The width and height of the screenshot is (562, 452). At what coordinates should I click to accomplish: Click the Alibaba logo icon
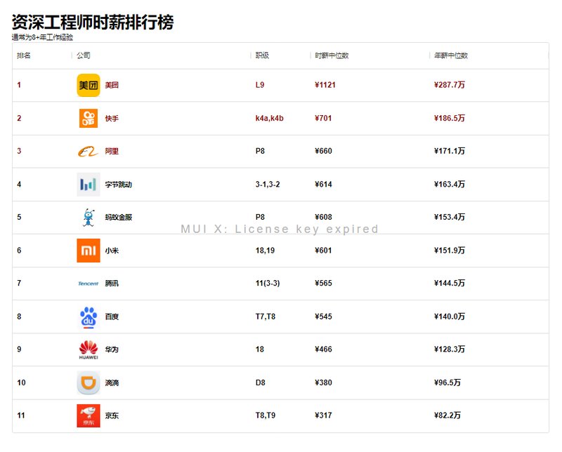coord(89,151)
